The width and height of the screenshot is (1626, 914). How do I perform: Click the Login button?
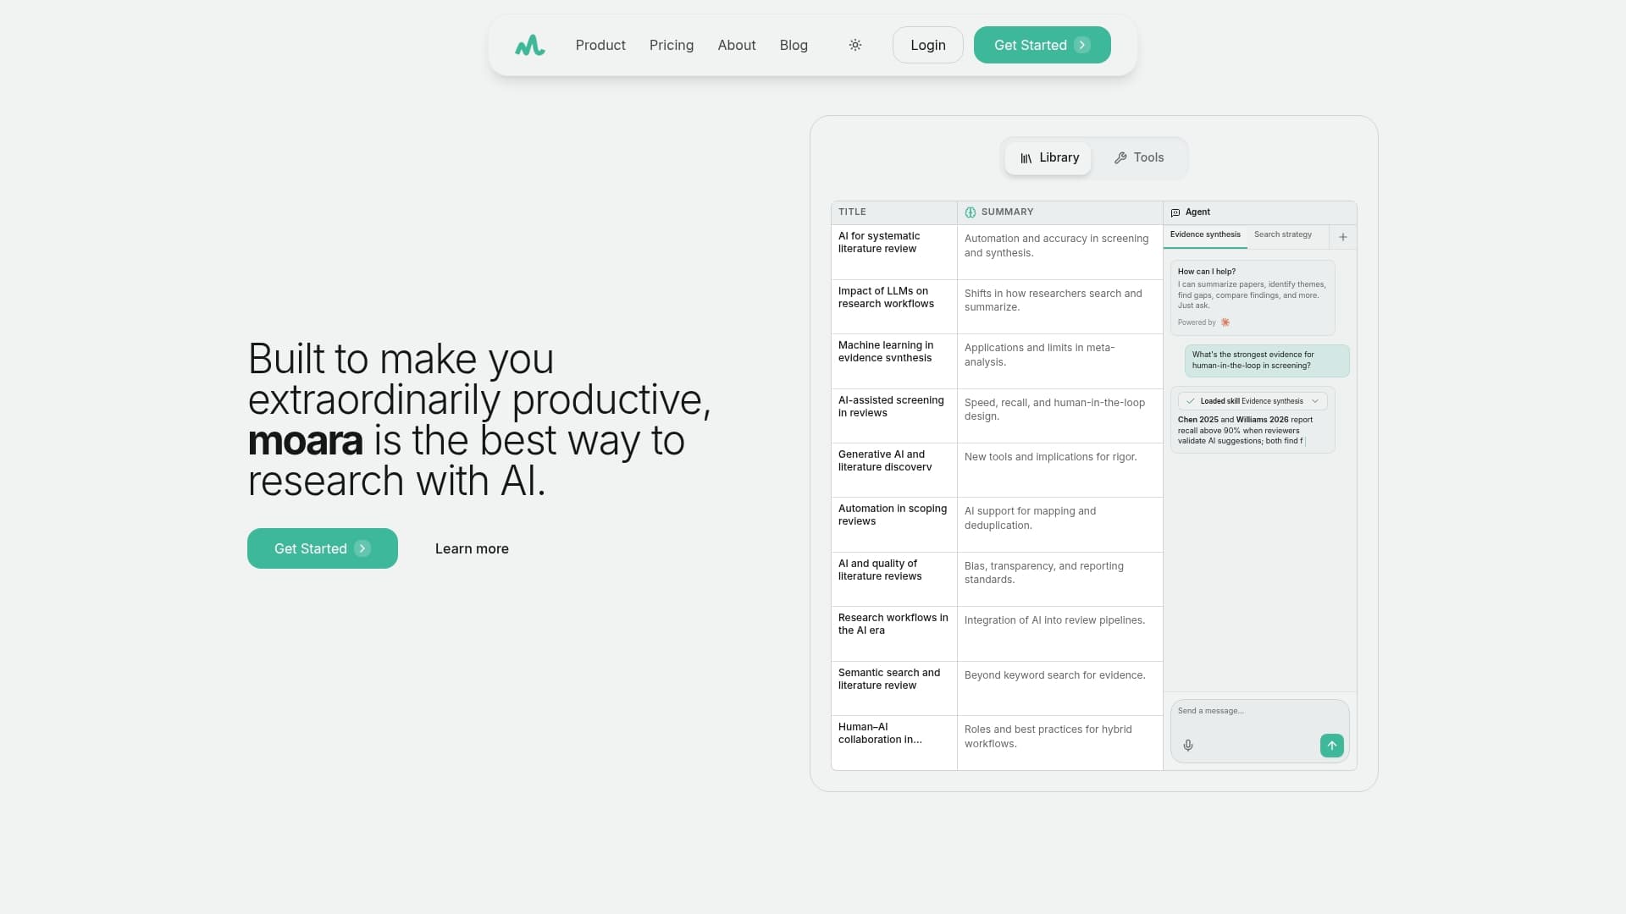click(928, 45)
